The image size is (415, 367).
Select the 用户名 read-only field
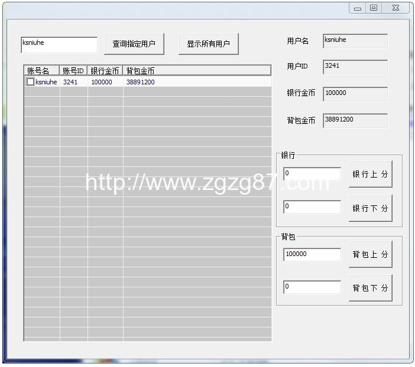coord(355,41)
